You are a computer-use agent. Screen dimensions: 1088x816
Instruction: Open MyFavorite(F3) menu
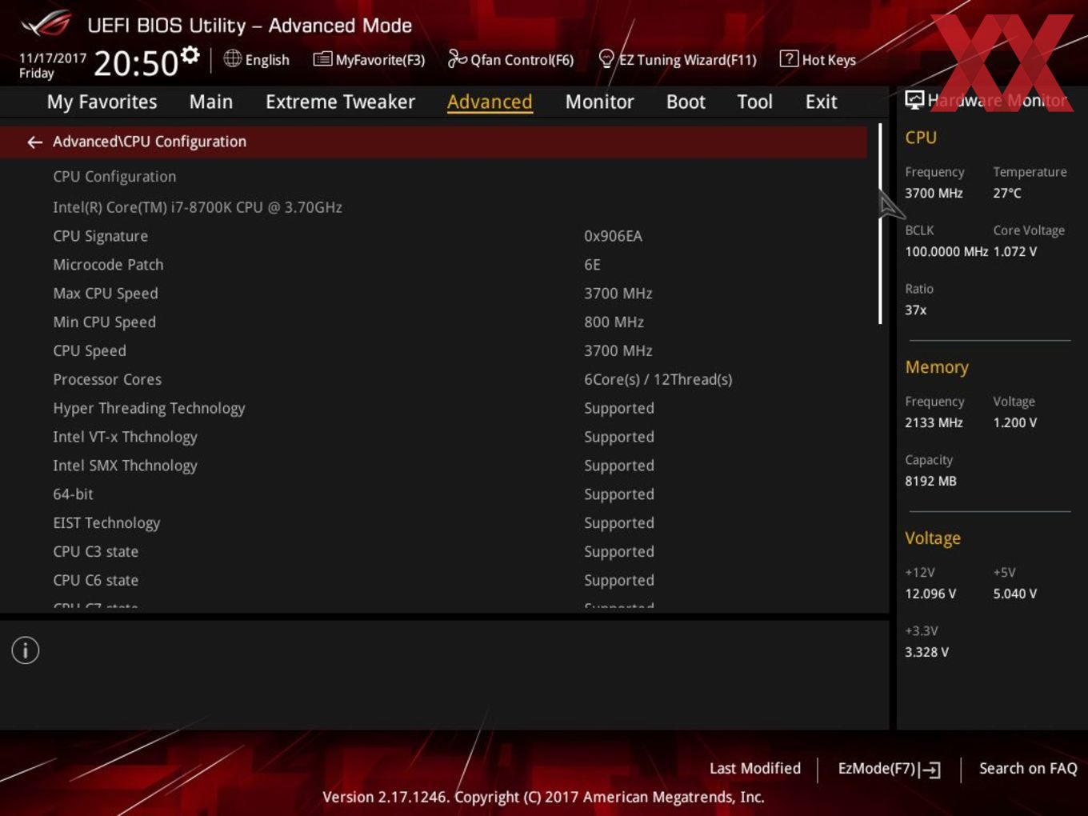click(x=369, y=59)
